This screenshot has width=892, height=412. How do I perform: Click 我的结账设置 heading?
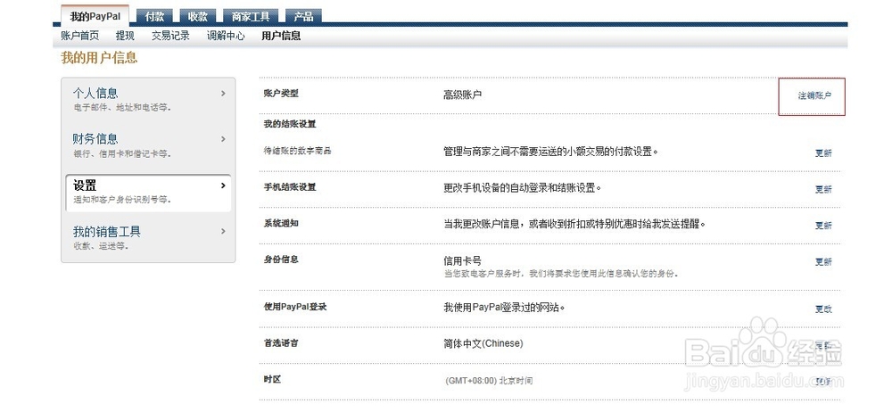(290, 124)
